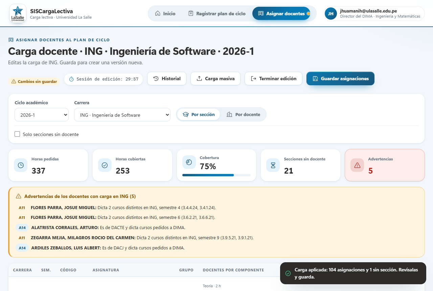Click the A14 badge for ARDILES ZEBALLOS
Screen dimensions: 433x291
pyautogui.click(x=22, y=248)
